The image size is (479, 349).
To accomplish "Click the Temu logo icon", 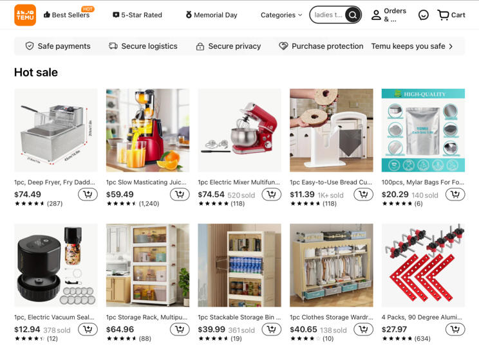I will point(25,15).
